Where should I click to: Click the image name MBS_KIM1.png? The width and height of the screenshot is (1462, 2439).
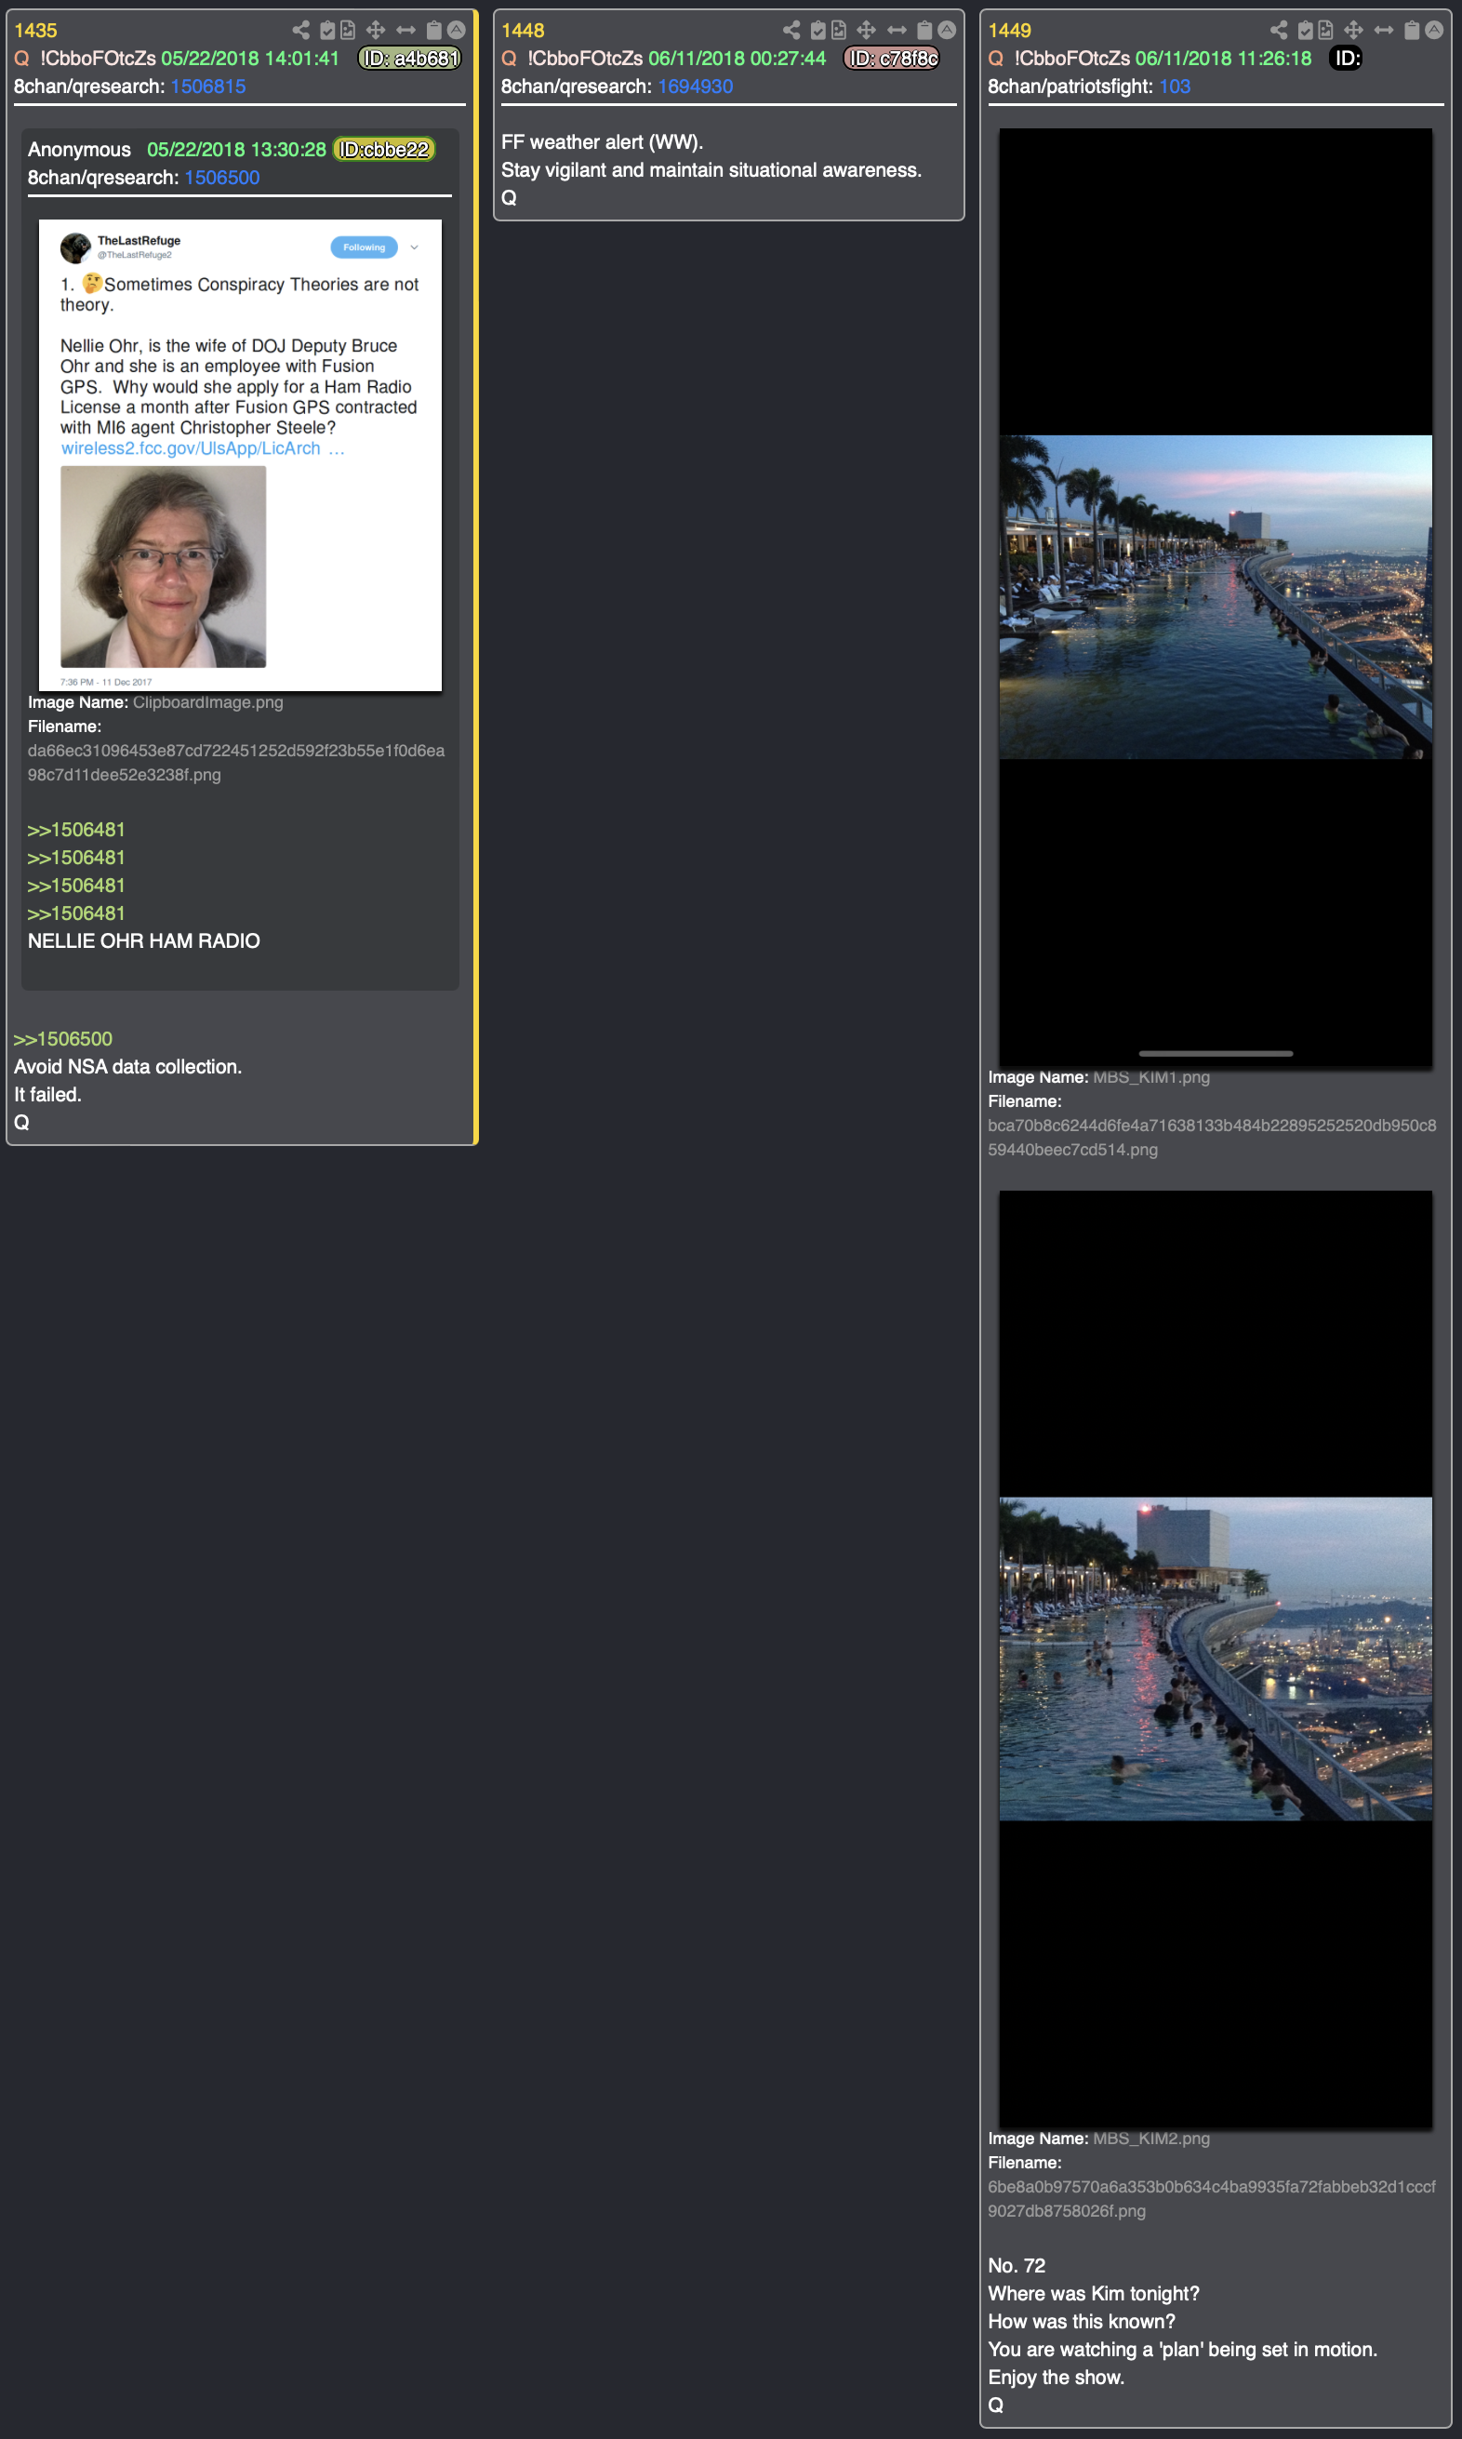coord(1151,1078)
